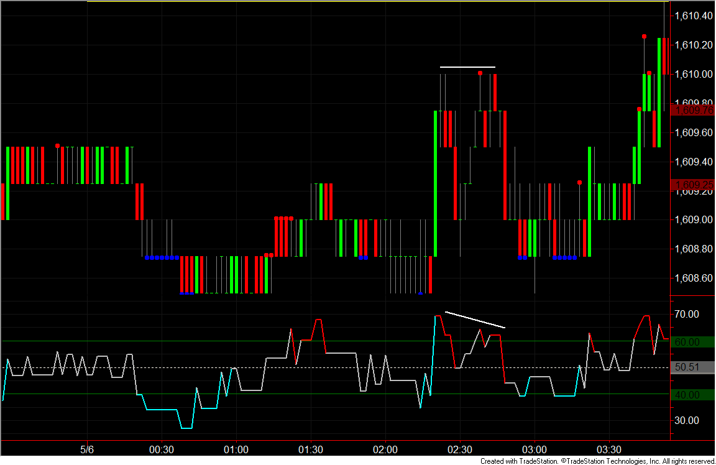This screenshot has width=716, height=465.
Task: Click the tall green breakout bar before 02:30
Action: 435,183
